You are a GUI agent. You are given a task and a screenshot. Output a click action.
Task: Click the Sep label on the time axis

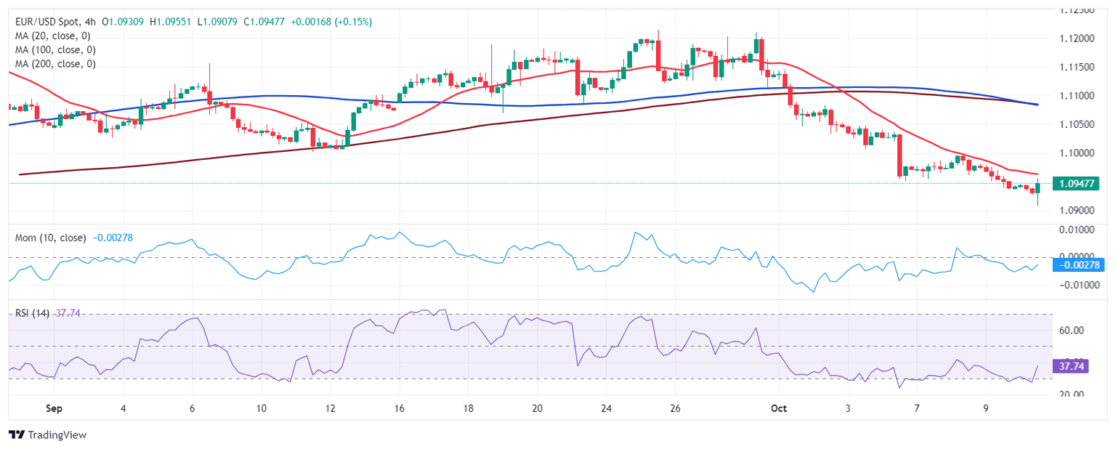coord(53,408)
